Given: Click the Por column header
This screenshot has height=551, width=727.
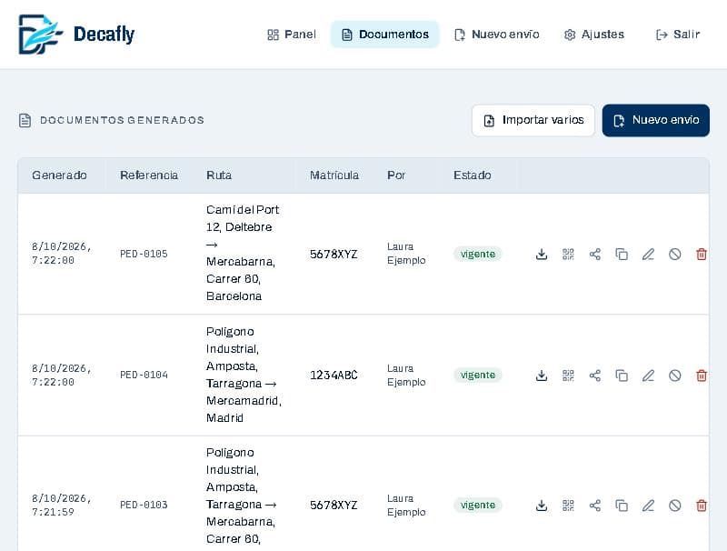Looking at the screenshot, I should coord(396,175).
